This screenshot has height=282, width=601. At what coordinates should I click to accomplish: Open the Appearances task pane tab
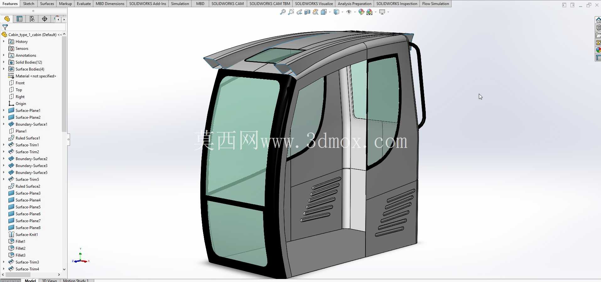tap(598, 50)
